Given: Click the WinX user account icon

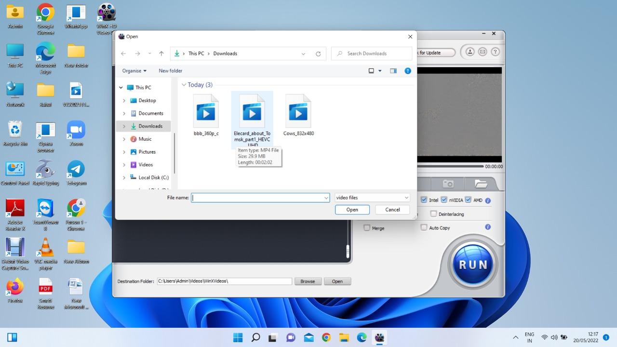Looking at the screenshot, I should point(469,52).
